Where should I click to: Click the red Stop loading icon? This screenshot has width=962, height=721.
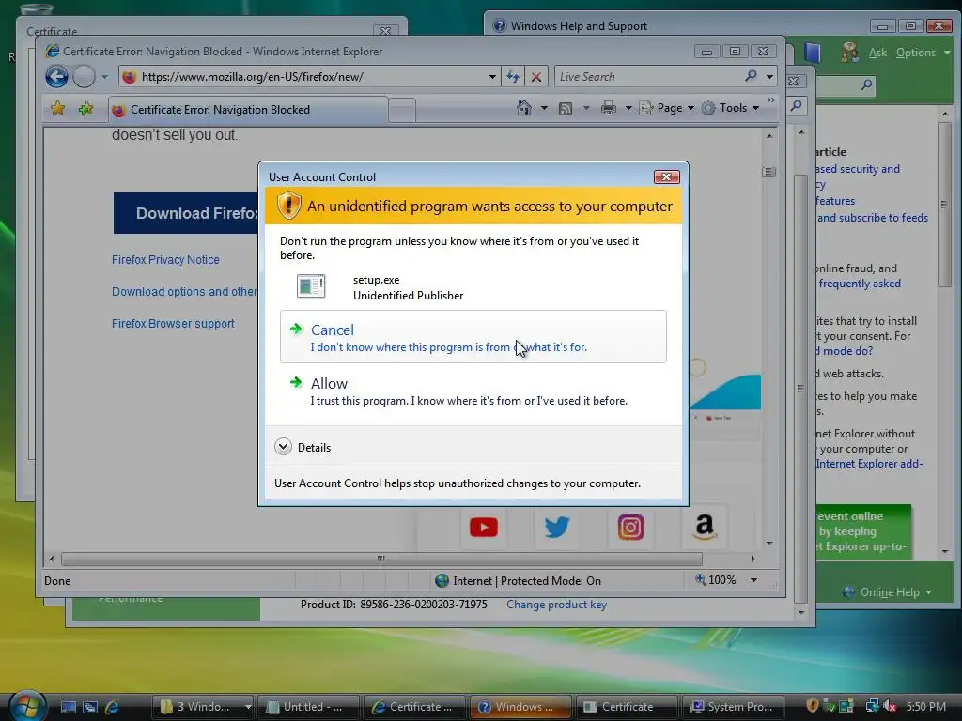[536, 77]
